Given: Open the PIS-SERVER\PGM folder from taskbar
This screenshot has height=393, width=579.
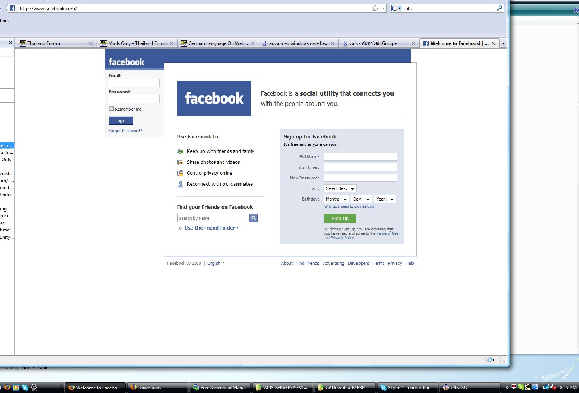Looking at the screenshot, I should pos(283,388).
